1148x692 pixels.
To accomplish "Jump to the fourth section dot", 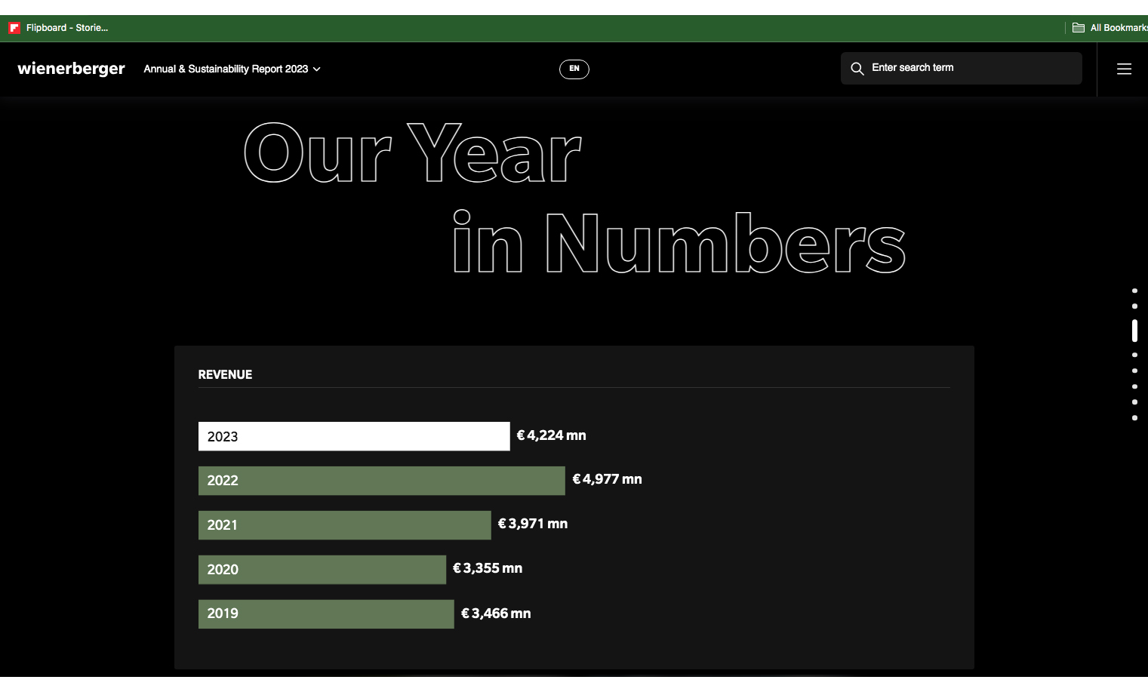I will [1134, 355].
